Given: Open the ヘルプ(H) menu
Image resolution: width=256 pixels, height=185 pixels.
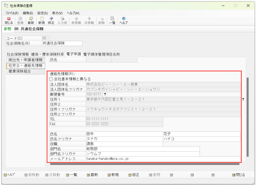Looking at the screenshot, I should coord(73,13).
